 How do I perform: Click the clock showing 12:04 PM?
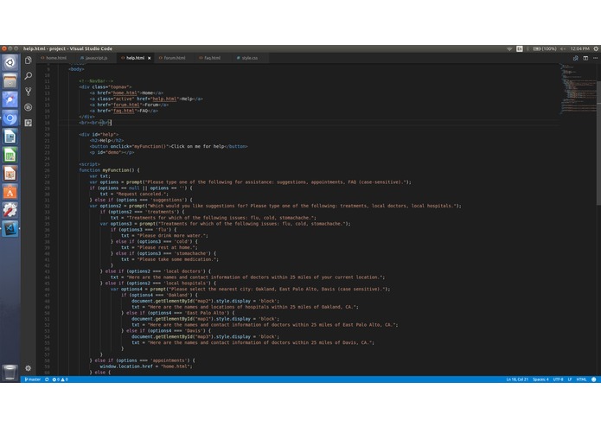click(x=579, y=48)
